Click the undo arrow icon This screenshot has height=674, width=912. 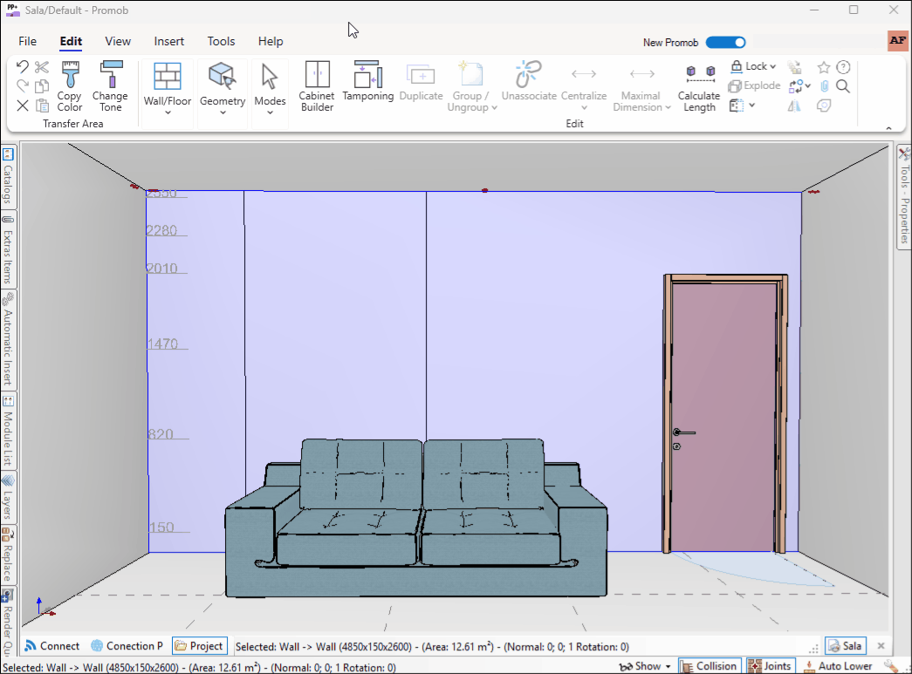click(23, 66)
